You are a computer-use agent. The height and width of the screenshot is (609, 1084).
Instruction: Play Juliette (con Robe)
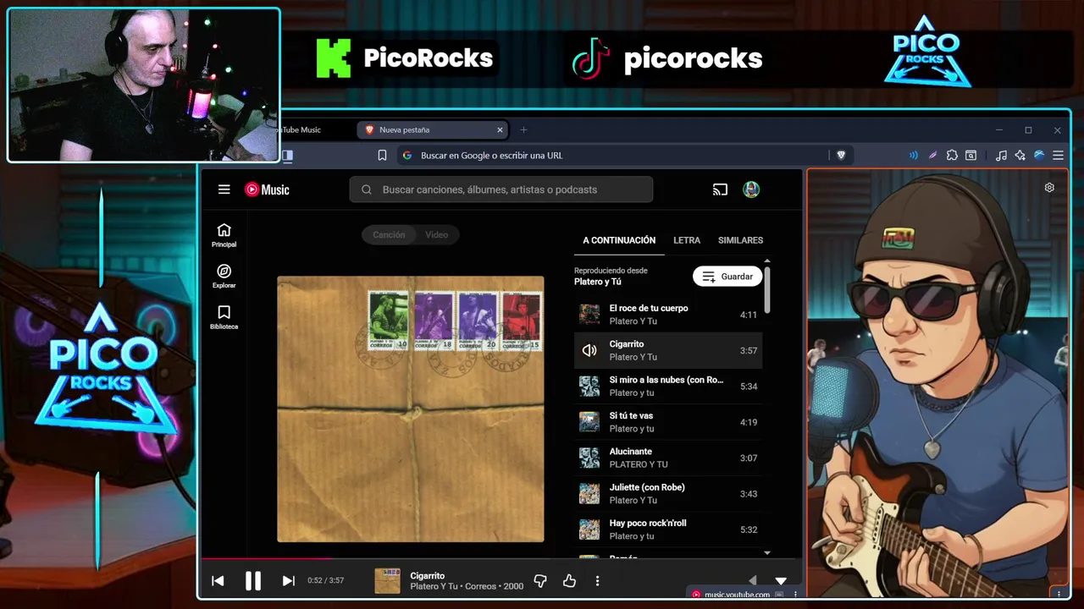tap(668, 493)
